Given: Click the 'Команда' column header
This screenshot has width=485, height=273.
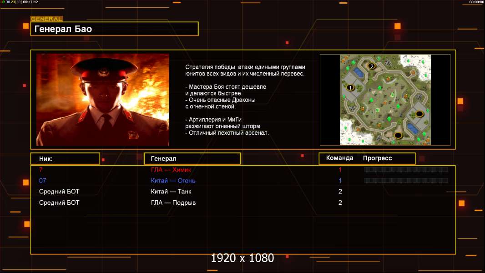Looking at the screenshot, I should pos(339,158).
